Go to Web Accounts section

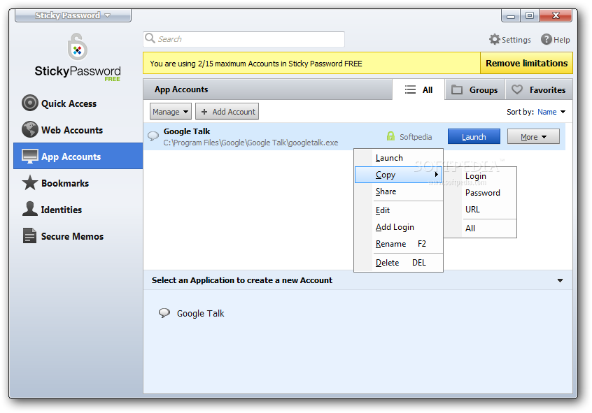click(x=78, y=130)
